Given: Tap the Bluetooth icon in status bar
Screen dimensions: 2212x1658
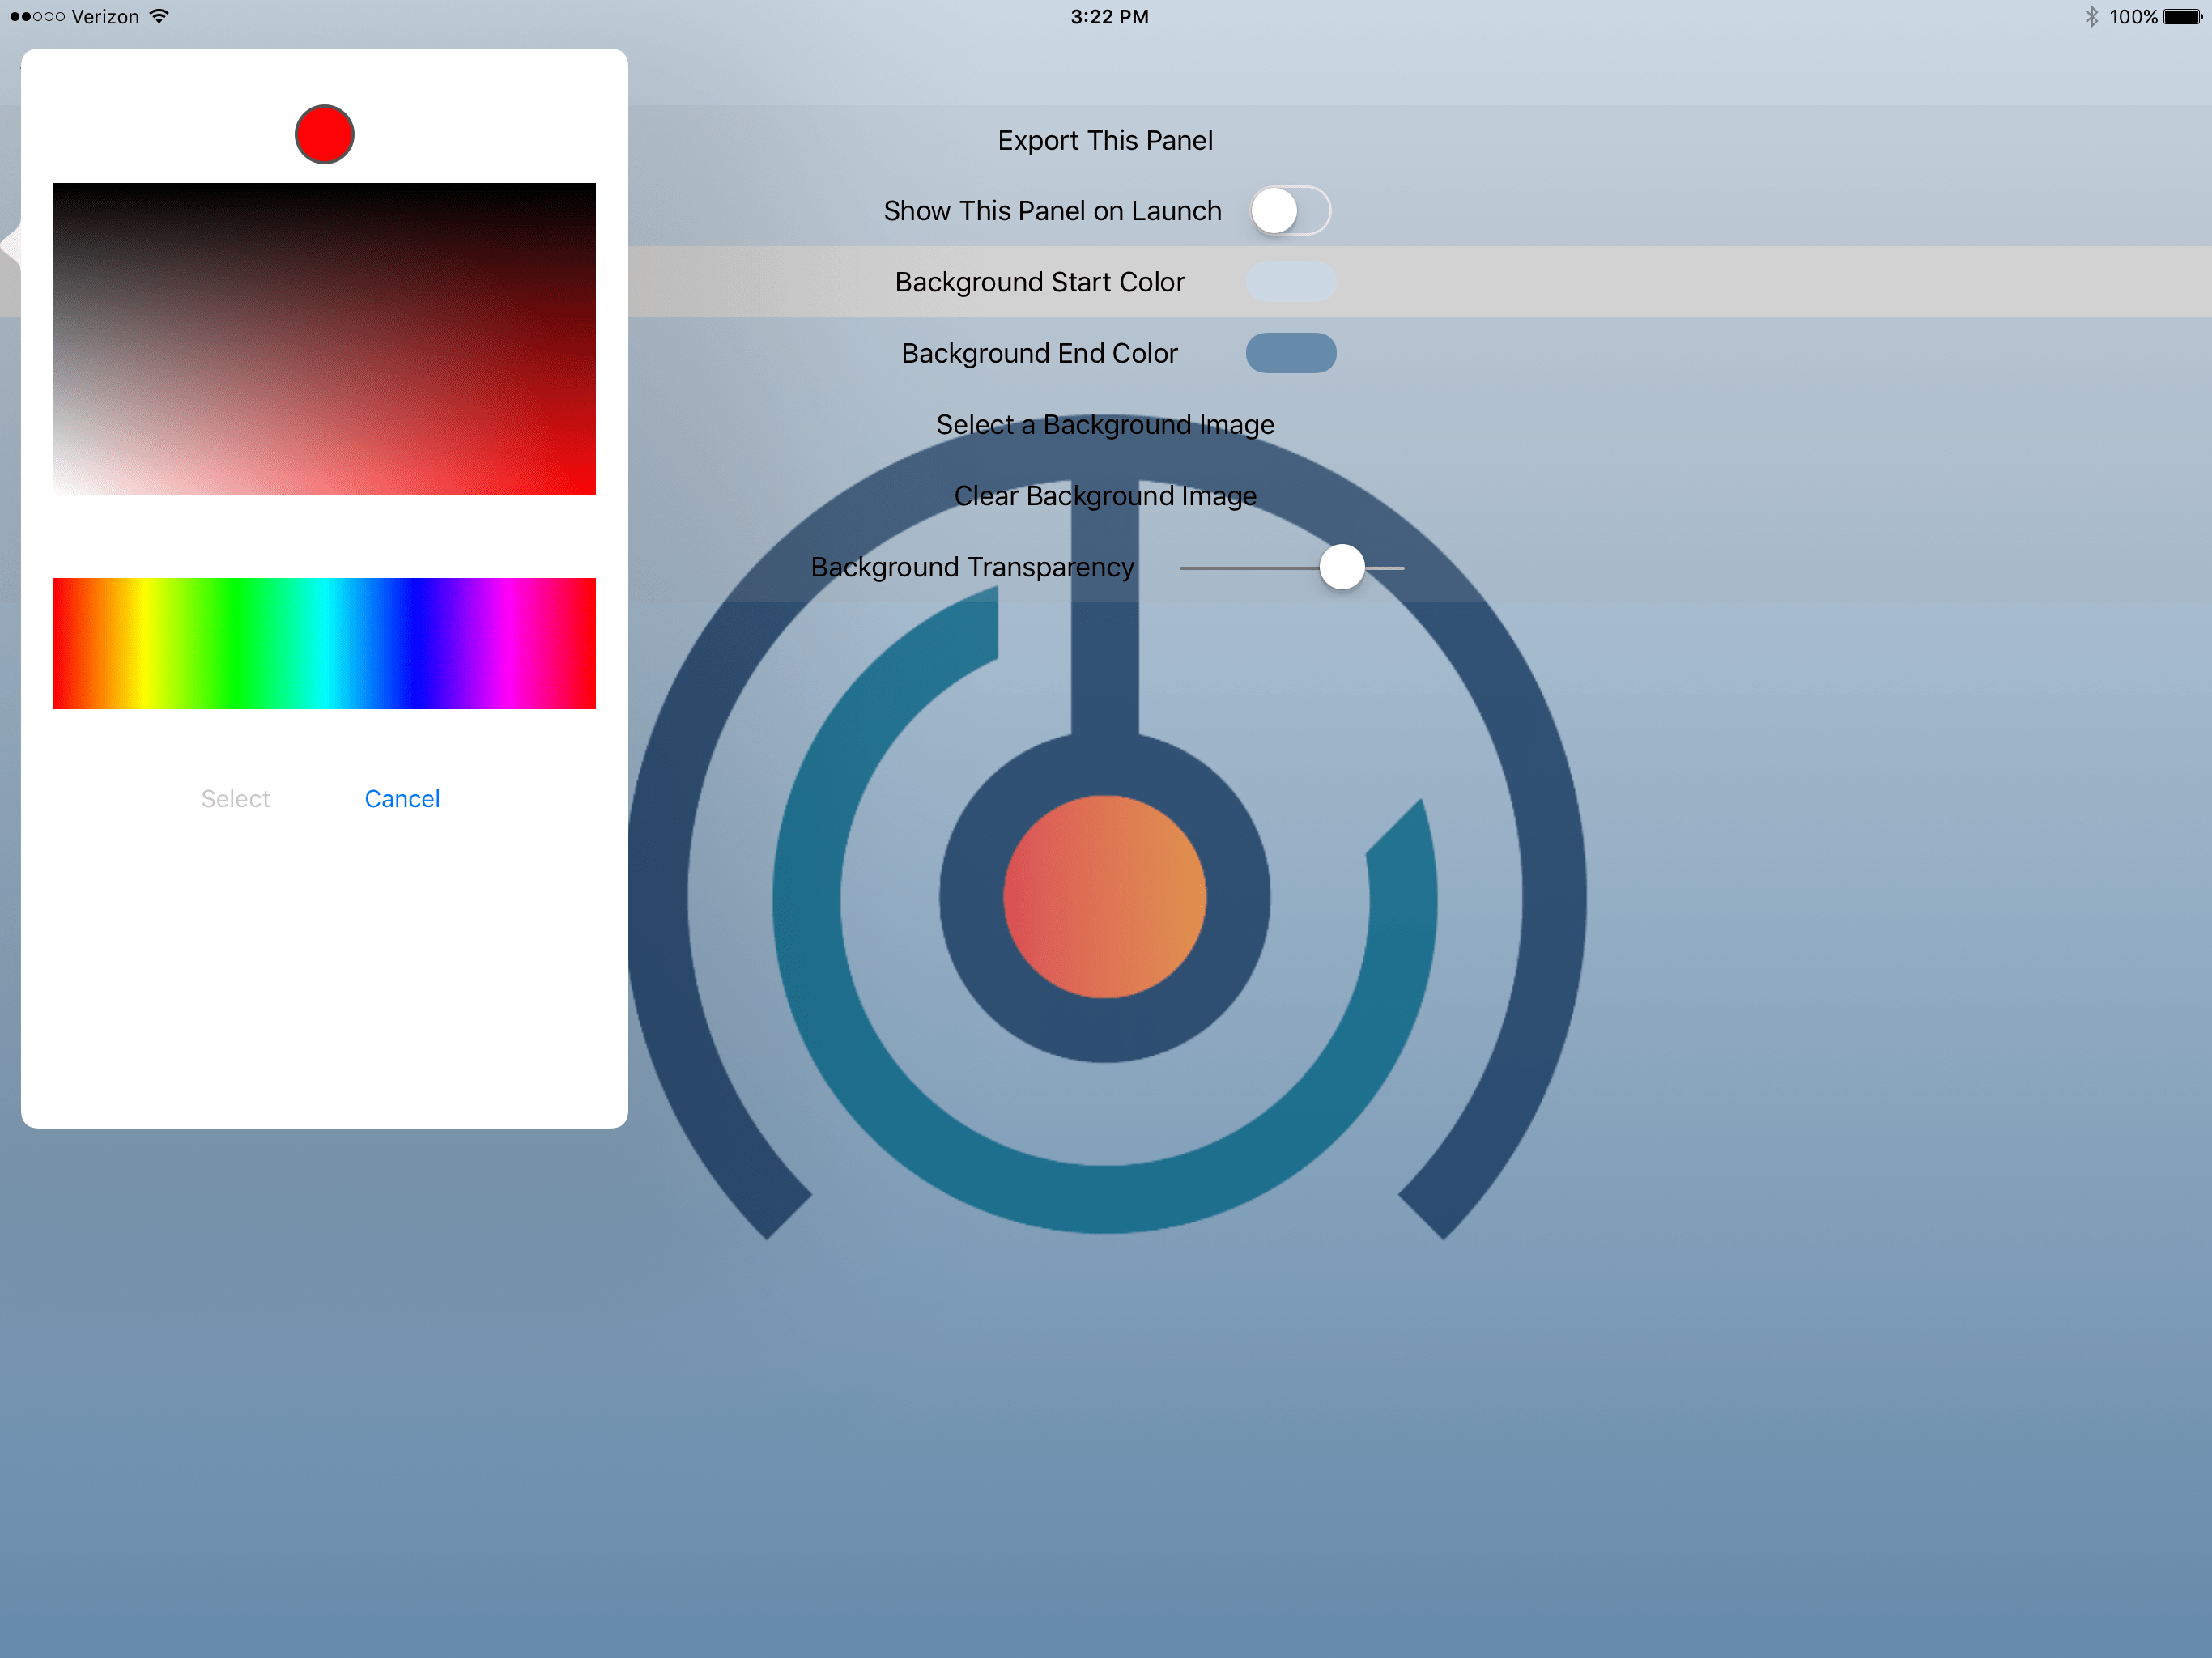Looking at the screenshot, I should 2091,16.
